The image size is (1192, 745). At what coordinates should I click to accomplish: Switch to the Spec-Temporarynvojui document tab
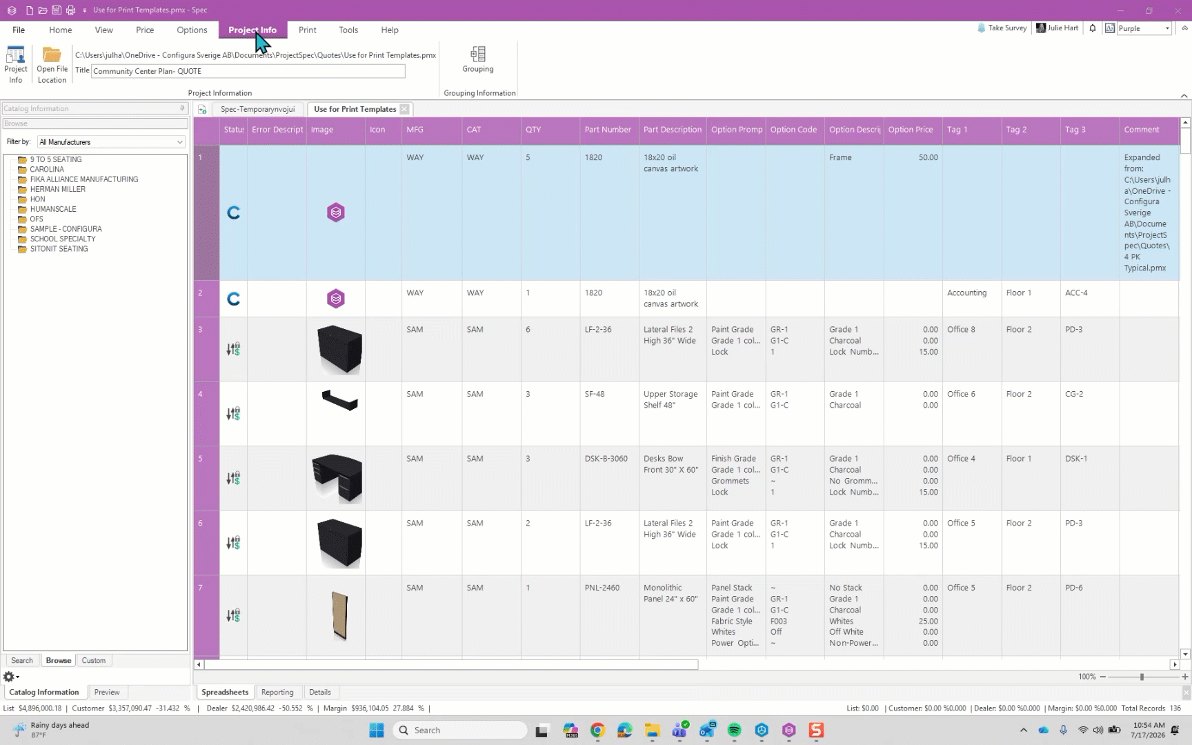pyautogui.click(x=257, y=109)
